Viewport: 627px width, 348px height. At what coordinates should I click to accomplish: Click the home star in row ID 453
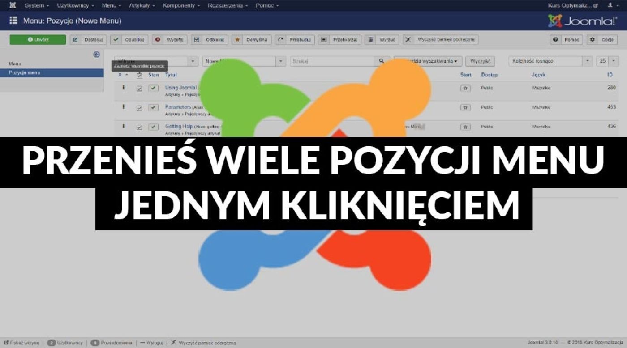466,107
